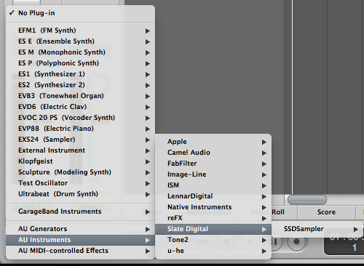Choose ES M (Monophonic Synth)
The width and height of the screenshot is (364, 266).
pos(80,52)
